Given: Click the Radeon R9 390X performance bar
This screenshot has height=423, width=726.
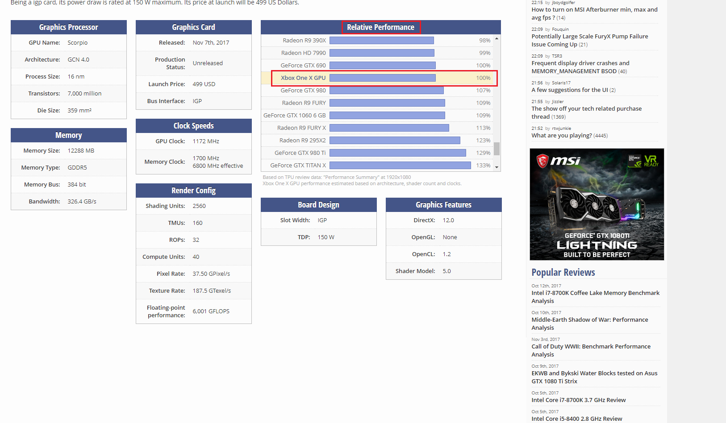Looking at the screenshot, I should click(382, 40).
